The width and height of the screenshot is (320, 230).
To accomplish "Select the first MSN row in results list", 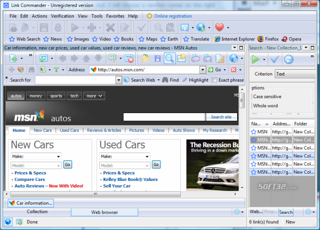I will click(282, 132).
